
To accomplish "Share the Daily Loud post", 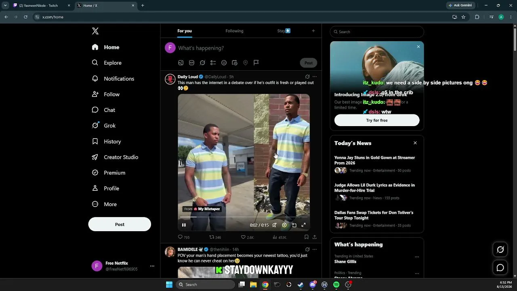I will pyautogui.click(x=315, y=237).
